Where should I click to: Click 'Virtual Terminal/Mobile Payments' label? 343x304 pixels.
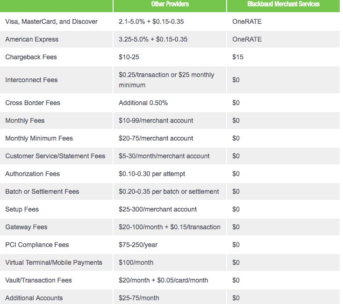pos(54,262)
